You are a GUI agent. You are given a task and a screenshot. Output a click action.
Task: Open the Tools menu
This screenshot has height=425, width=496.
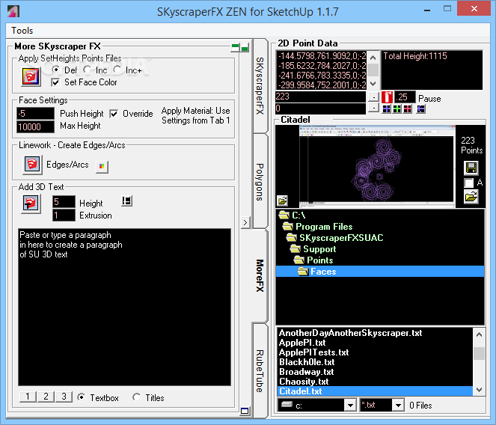click(22, 31)
